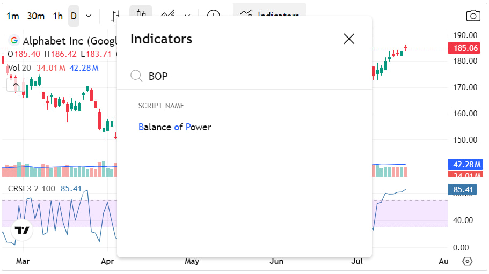Click the Google symbol logo
The image size is (489, 274).
[x=14, y=40]
